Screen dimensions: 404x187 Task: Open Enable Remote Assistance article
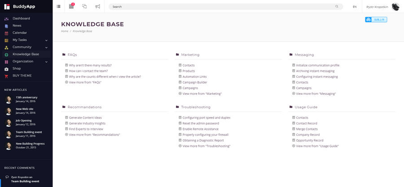click(201, 129)
